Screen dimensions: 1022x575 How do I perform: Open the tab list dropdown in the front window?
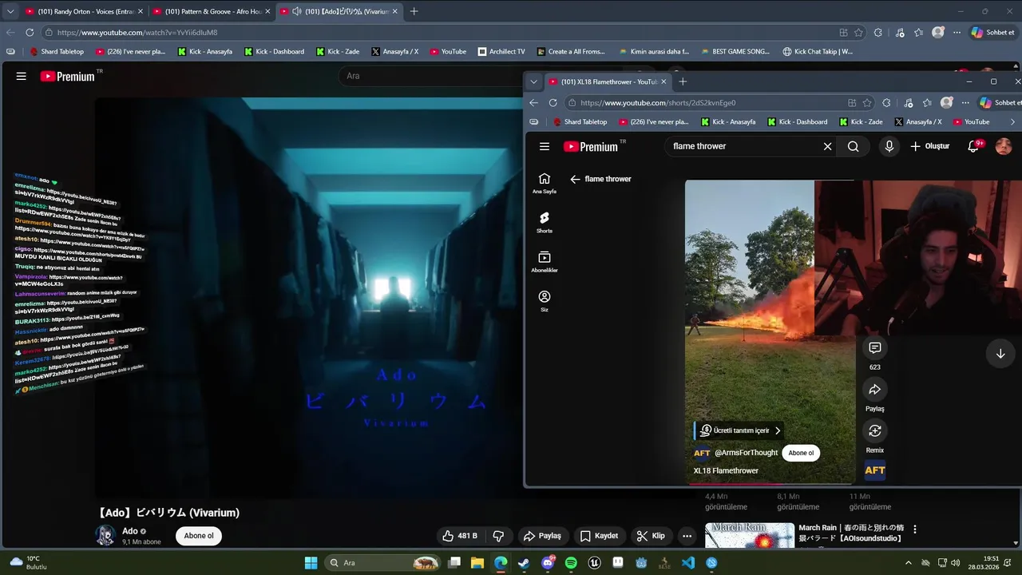coord(533,81)
